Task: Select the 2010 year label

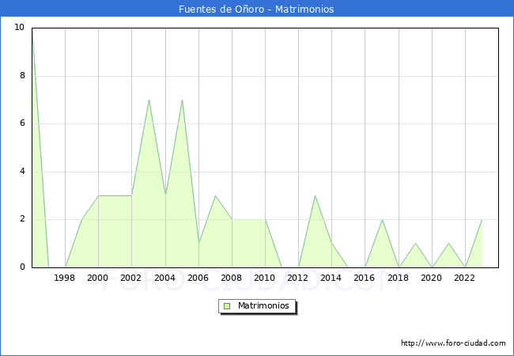Action: point(265,278)
